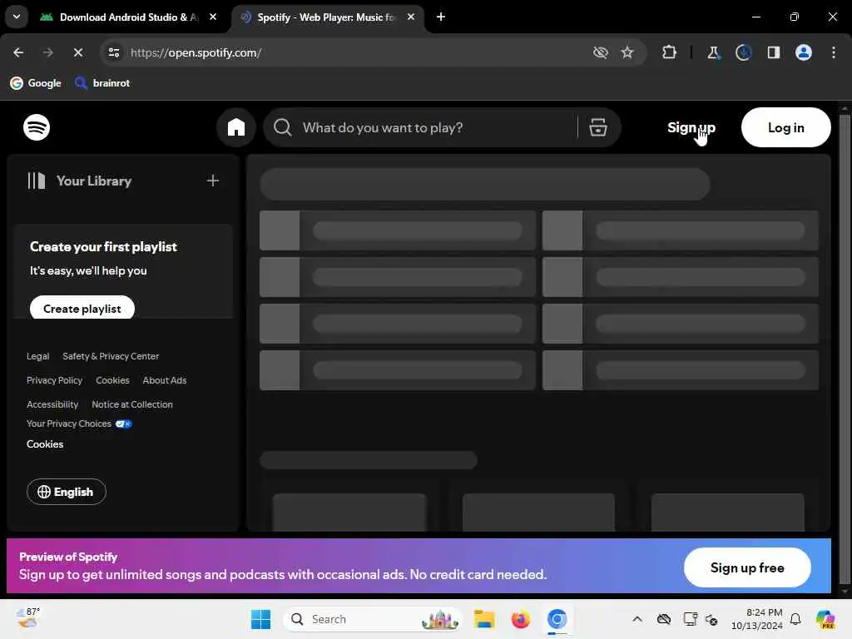The height and width of the screenshot is (639, 852).
Task: Open the Extensions puzzle icon
Action: [670, 52]
